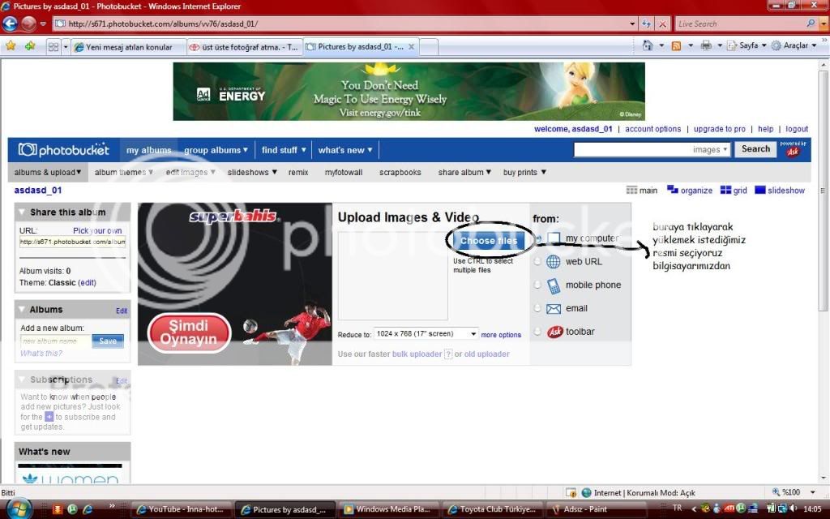Expand the albums & upload menu

[48, 172]
